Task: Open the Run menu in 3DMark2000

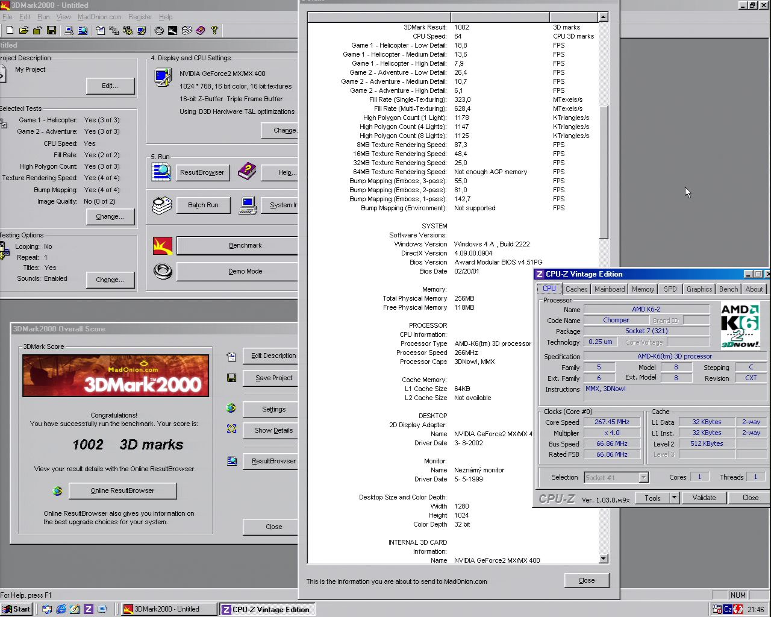Action: [x=43, y=17]
